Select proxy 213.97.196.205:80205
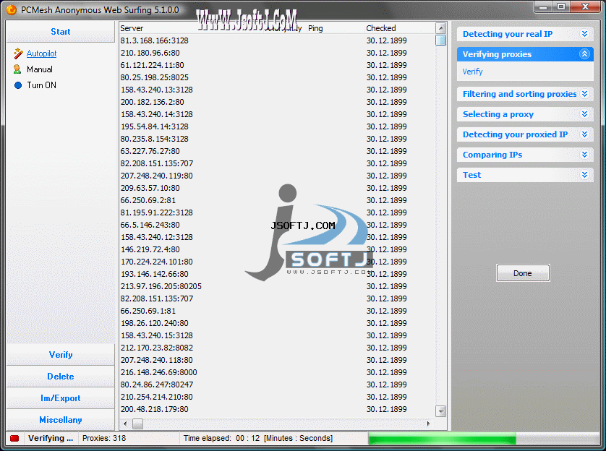The width and height of the screenshot is (606, 451). 161,286
